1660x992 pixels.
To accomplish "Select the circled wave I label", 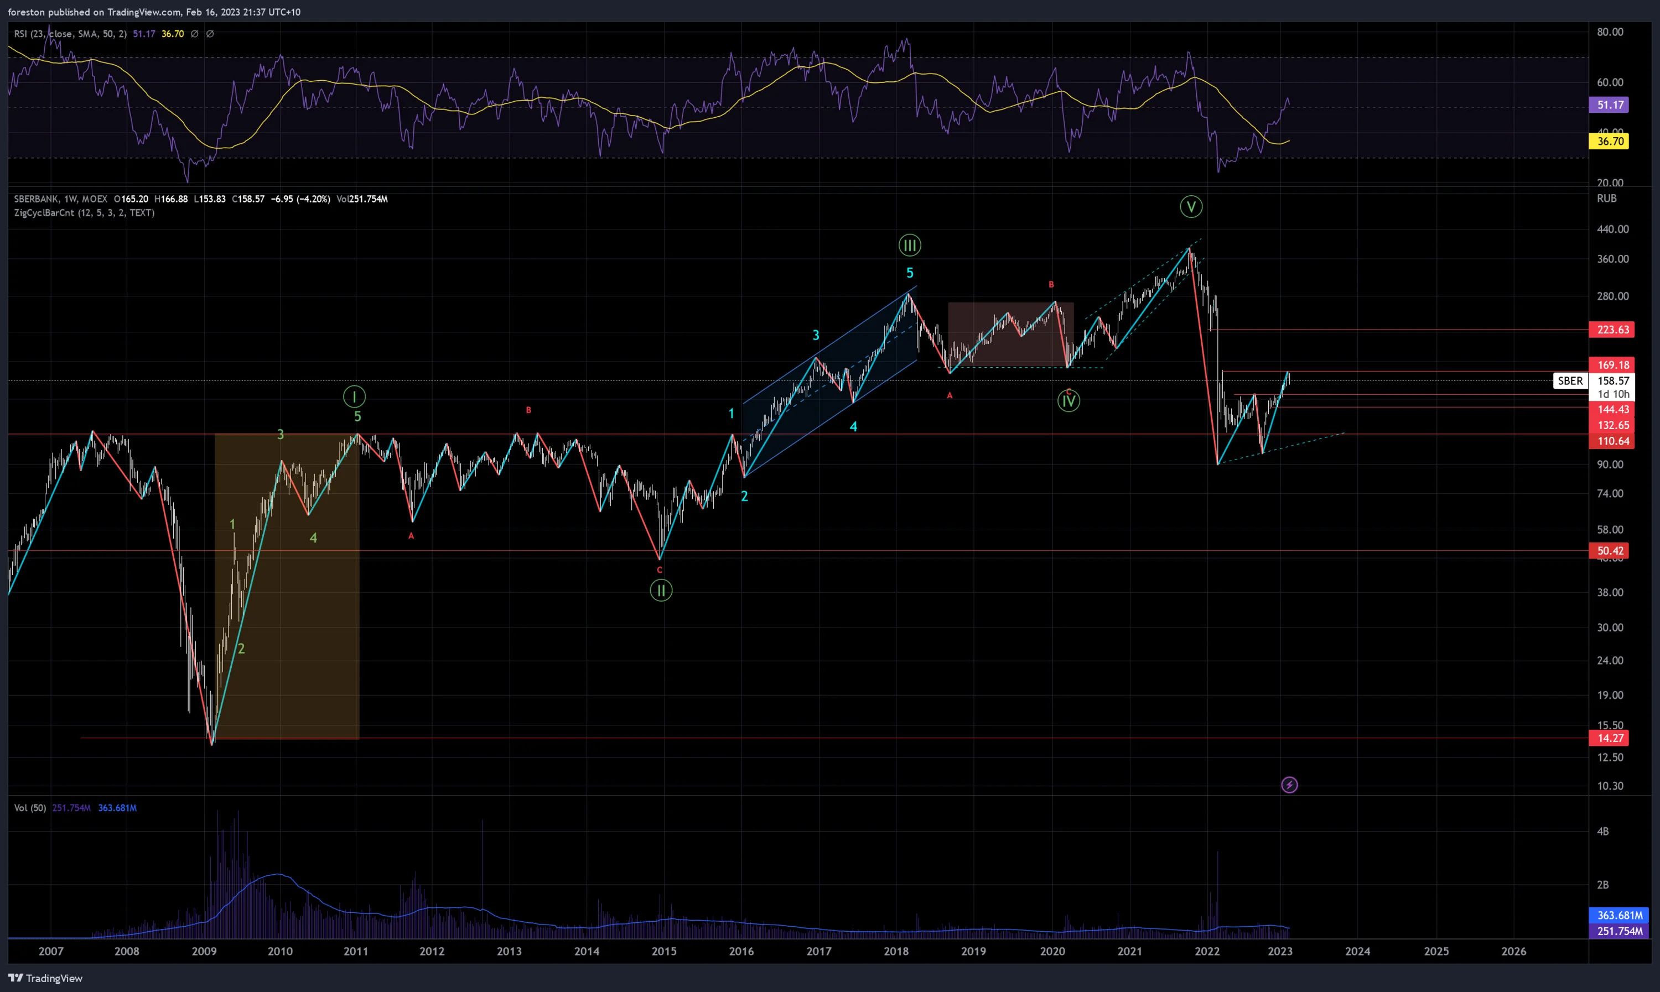I will [x=355, y=396].
